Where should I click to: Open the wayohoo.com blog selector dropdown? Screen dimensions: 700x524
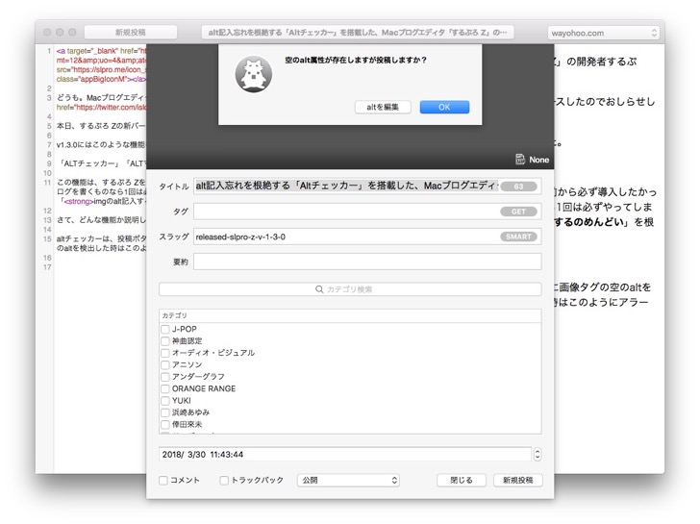pos(603,33)
